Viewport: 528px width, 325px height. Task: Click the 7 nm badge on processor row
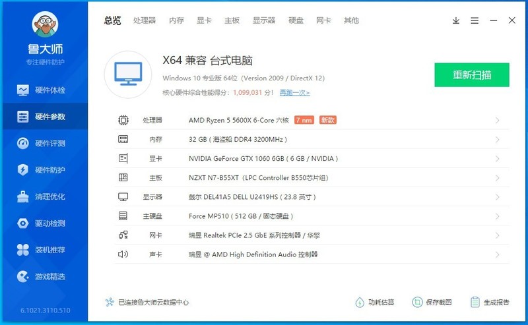[x=304, y=120]
